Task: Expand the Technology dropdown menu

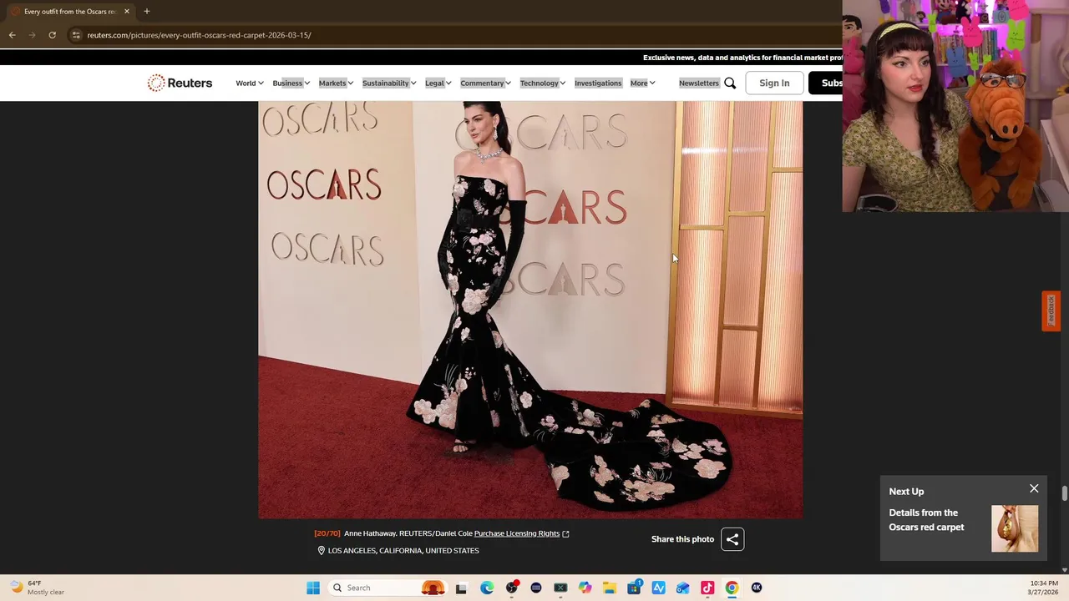Action: pyautogui.click(x=543, y=83)
